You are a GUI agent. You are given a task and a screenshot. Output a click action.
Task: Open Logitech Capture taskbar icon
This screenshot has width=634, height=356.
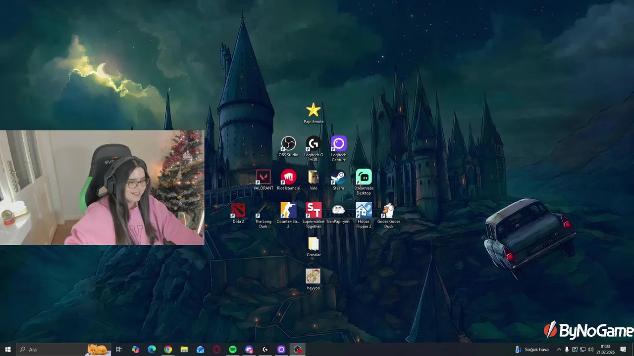pos(281,350)
